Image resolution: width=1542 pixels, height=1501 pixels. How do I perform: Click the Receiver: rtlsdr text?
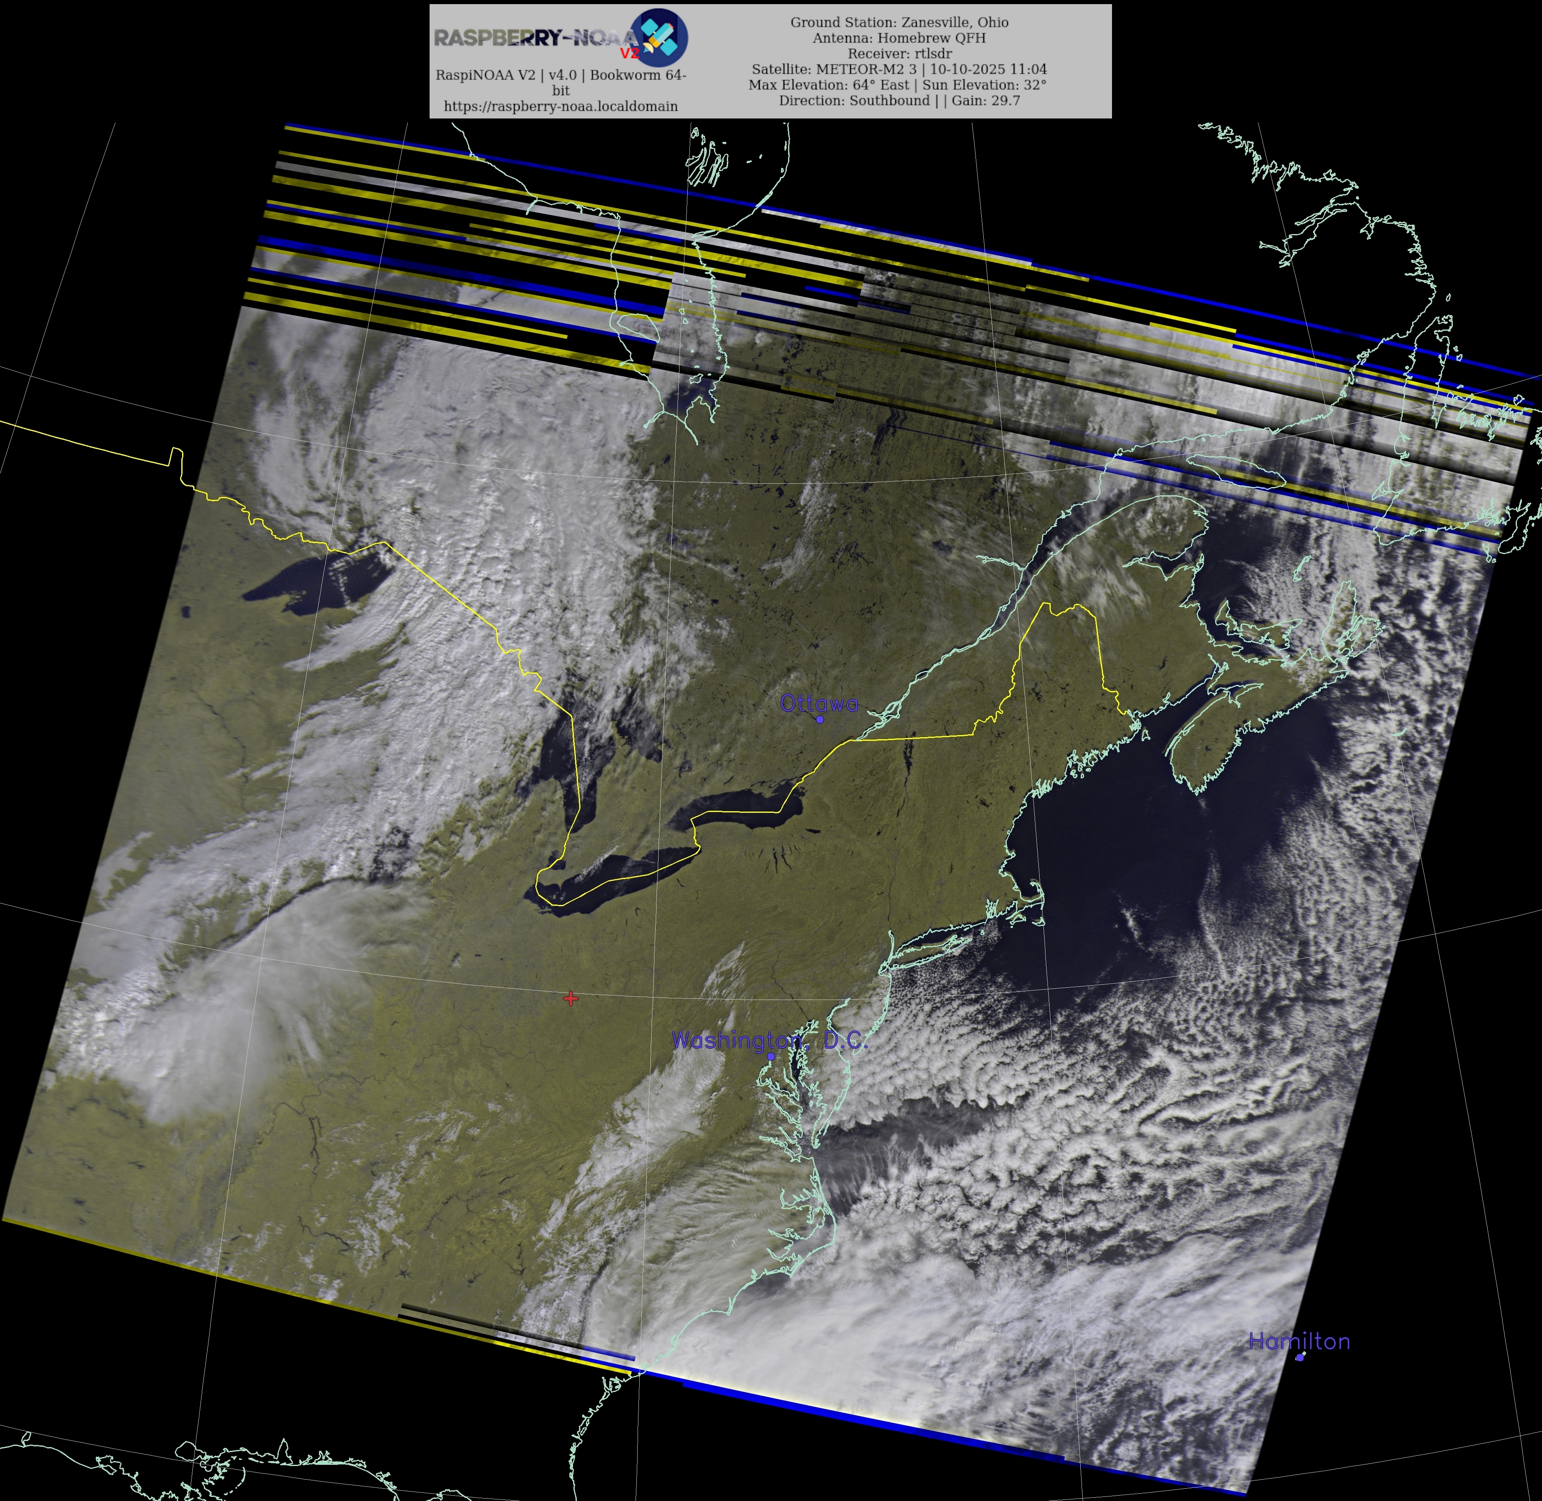click(899, 53)
